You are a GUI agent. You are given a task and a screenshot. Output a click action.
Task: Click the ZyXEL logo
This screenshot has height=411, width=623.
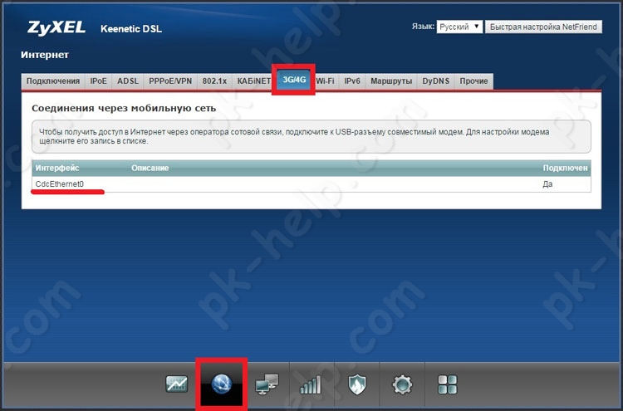pos(56,27)
